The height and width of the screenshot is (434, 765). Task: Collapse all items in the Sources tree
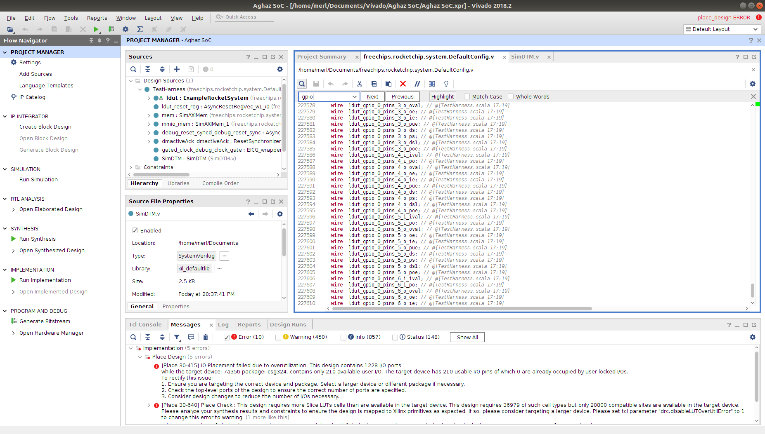(147, 69)
